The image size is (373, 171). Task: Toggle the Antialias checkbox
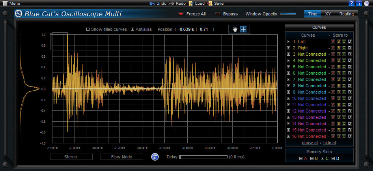click(x=132, y=29)
